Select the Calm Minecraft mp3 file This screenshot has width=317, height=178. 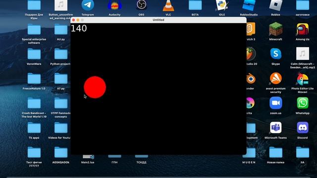tap(303, 54)
